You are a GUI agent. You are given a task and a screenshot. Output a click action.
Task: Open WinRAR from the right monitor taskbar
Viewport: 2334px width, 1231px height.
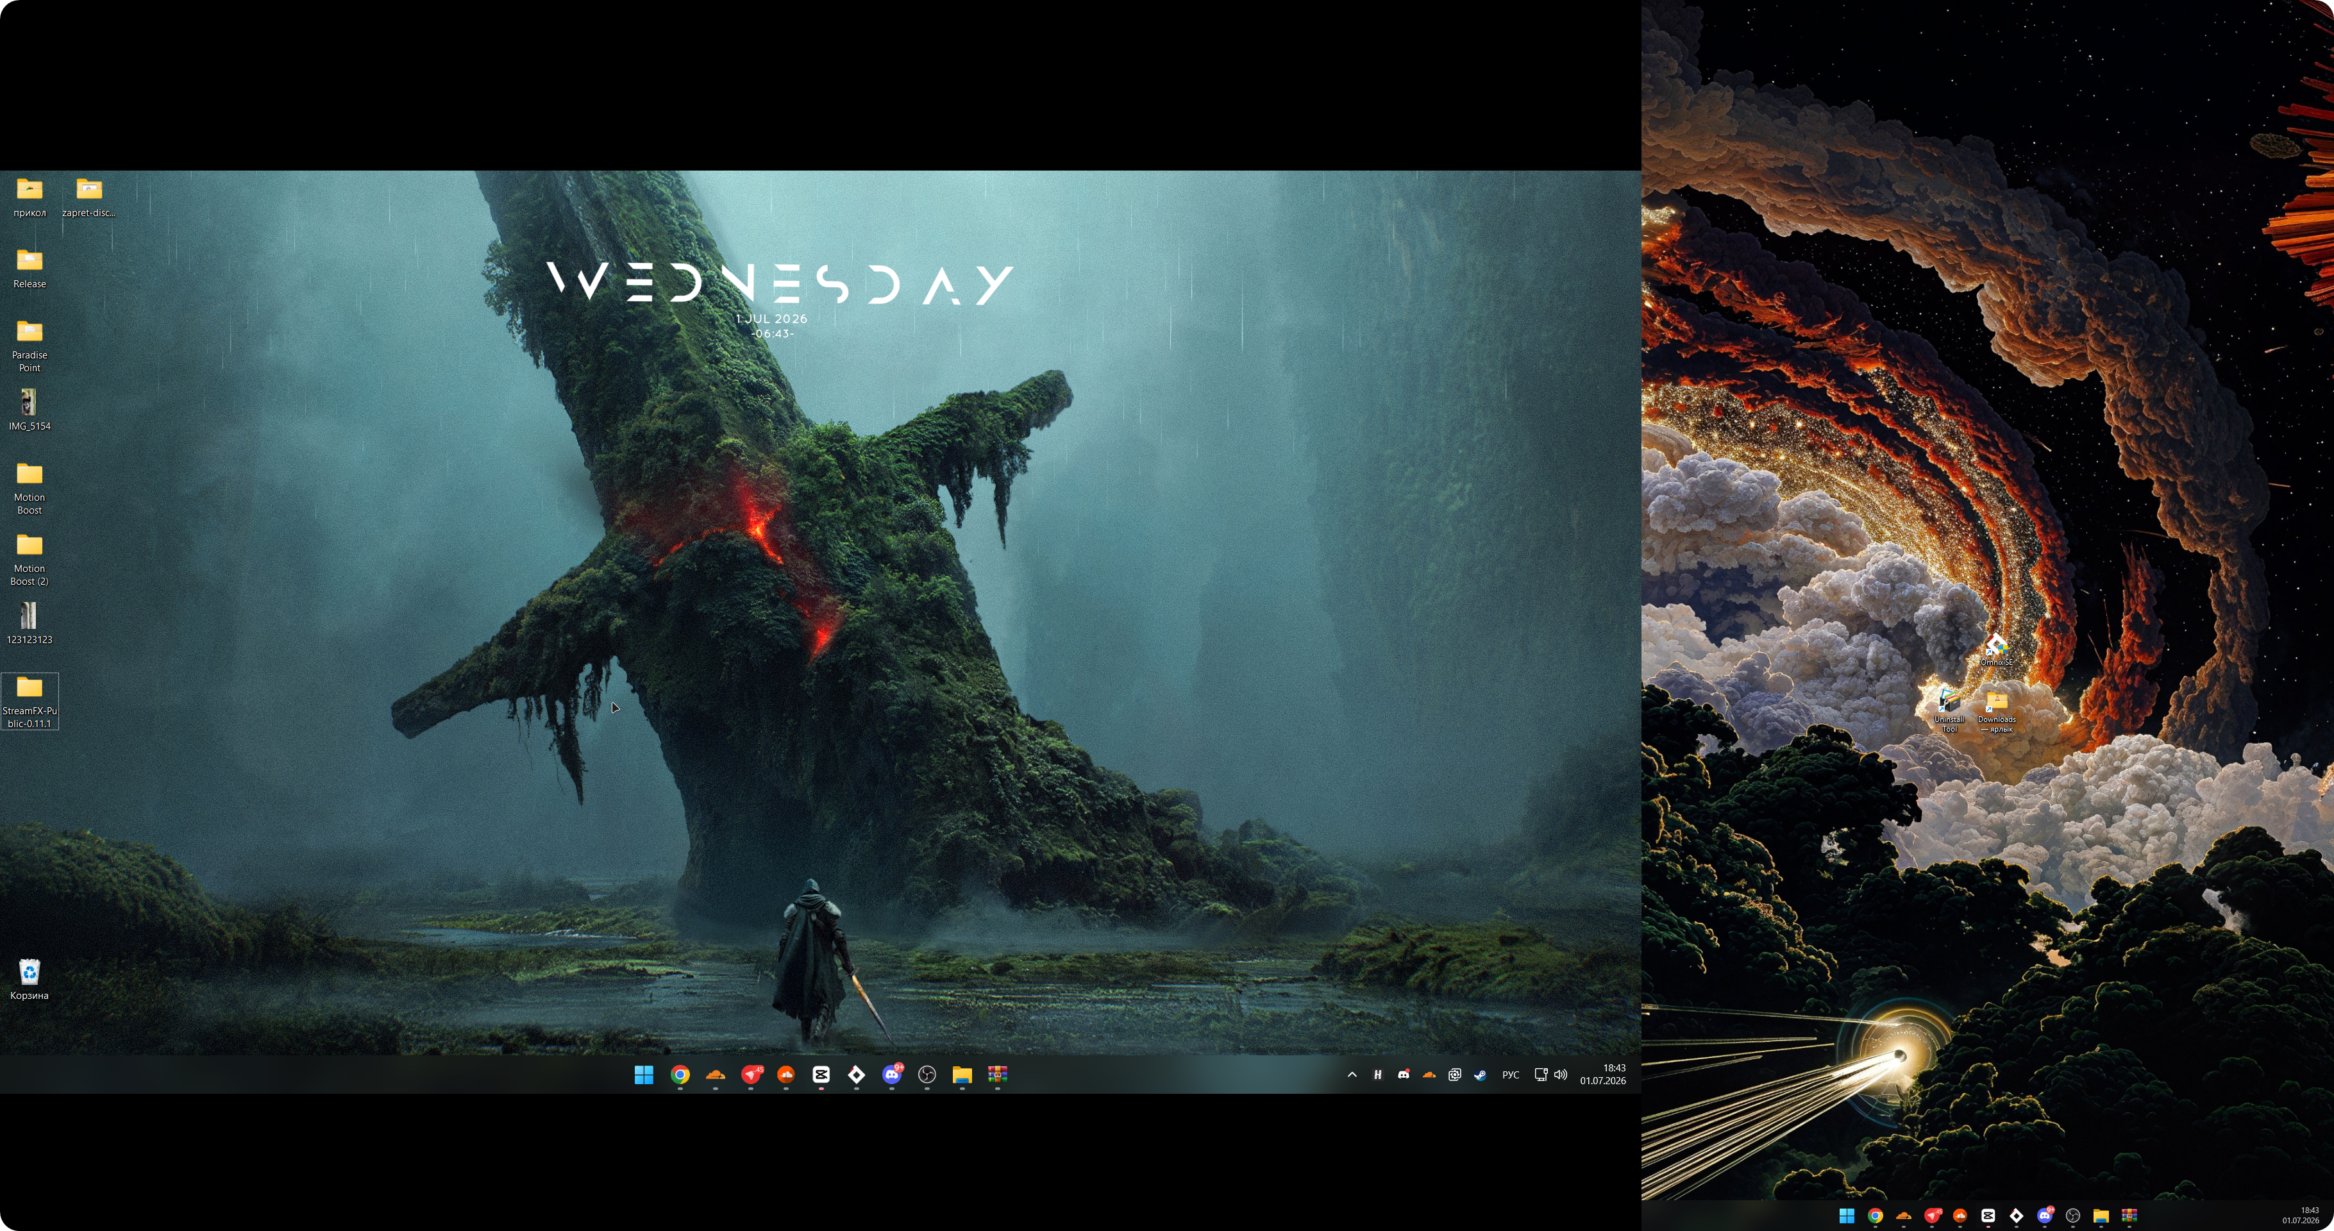coord(2129,1216)
